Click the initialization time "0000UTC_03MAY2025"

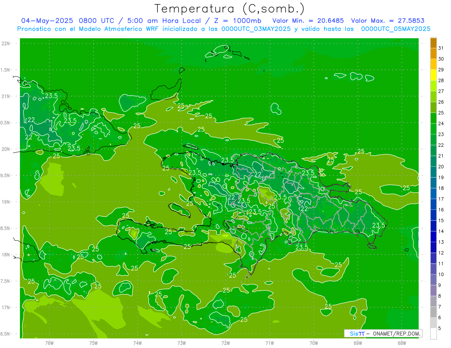tap(256, 29)
